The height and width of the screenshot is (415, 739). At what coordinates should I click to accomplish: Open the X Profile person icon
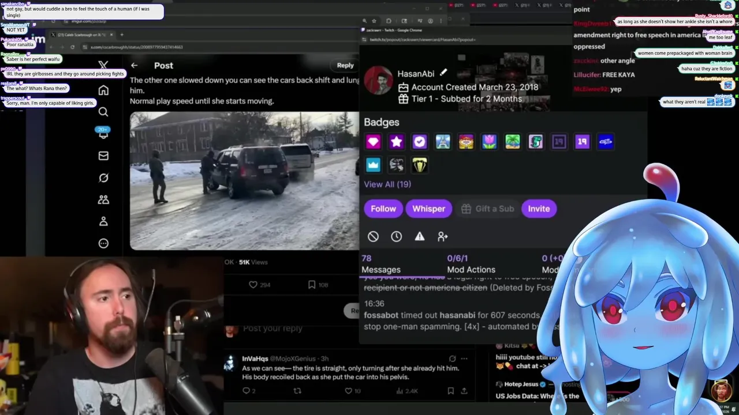click(x=103, y=221)
